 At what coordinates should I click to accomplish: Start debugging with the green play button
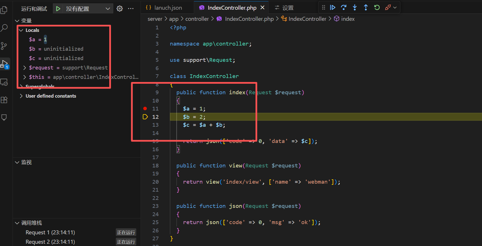[x=58, y=9]
